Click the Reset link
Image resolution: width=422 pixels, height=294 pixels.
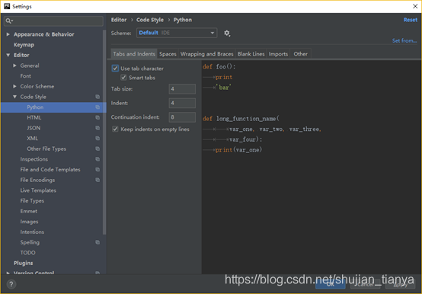click(x=410, y=20)
